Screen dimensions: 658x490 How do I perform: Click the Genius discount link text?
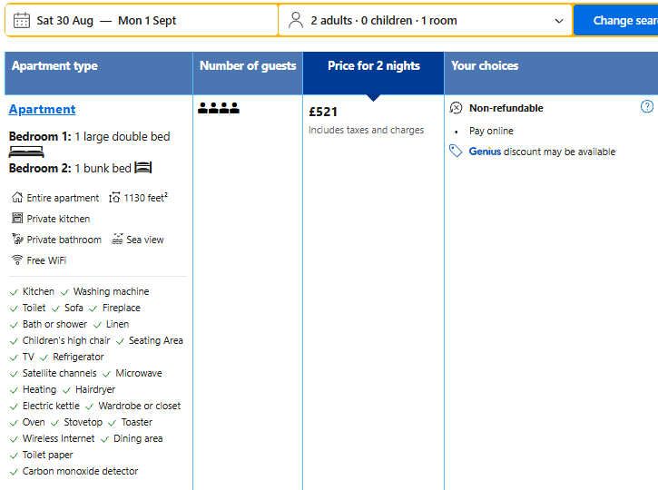point(485,152)
